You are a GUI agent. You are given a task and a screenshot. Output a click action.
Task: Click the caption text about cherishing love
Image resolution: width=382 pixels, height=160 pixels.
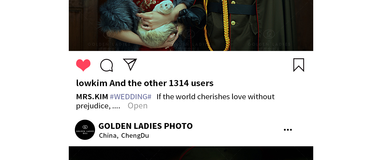point(175,101)
